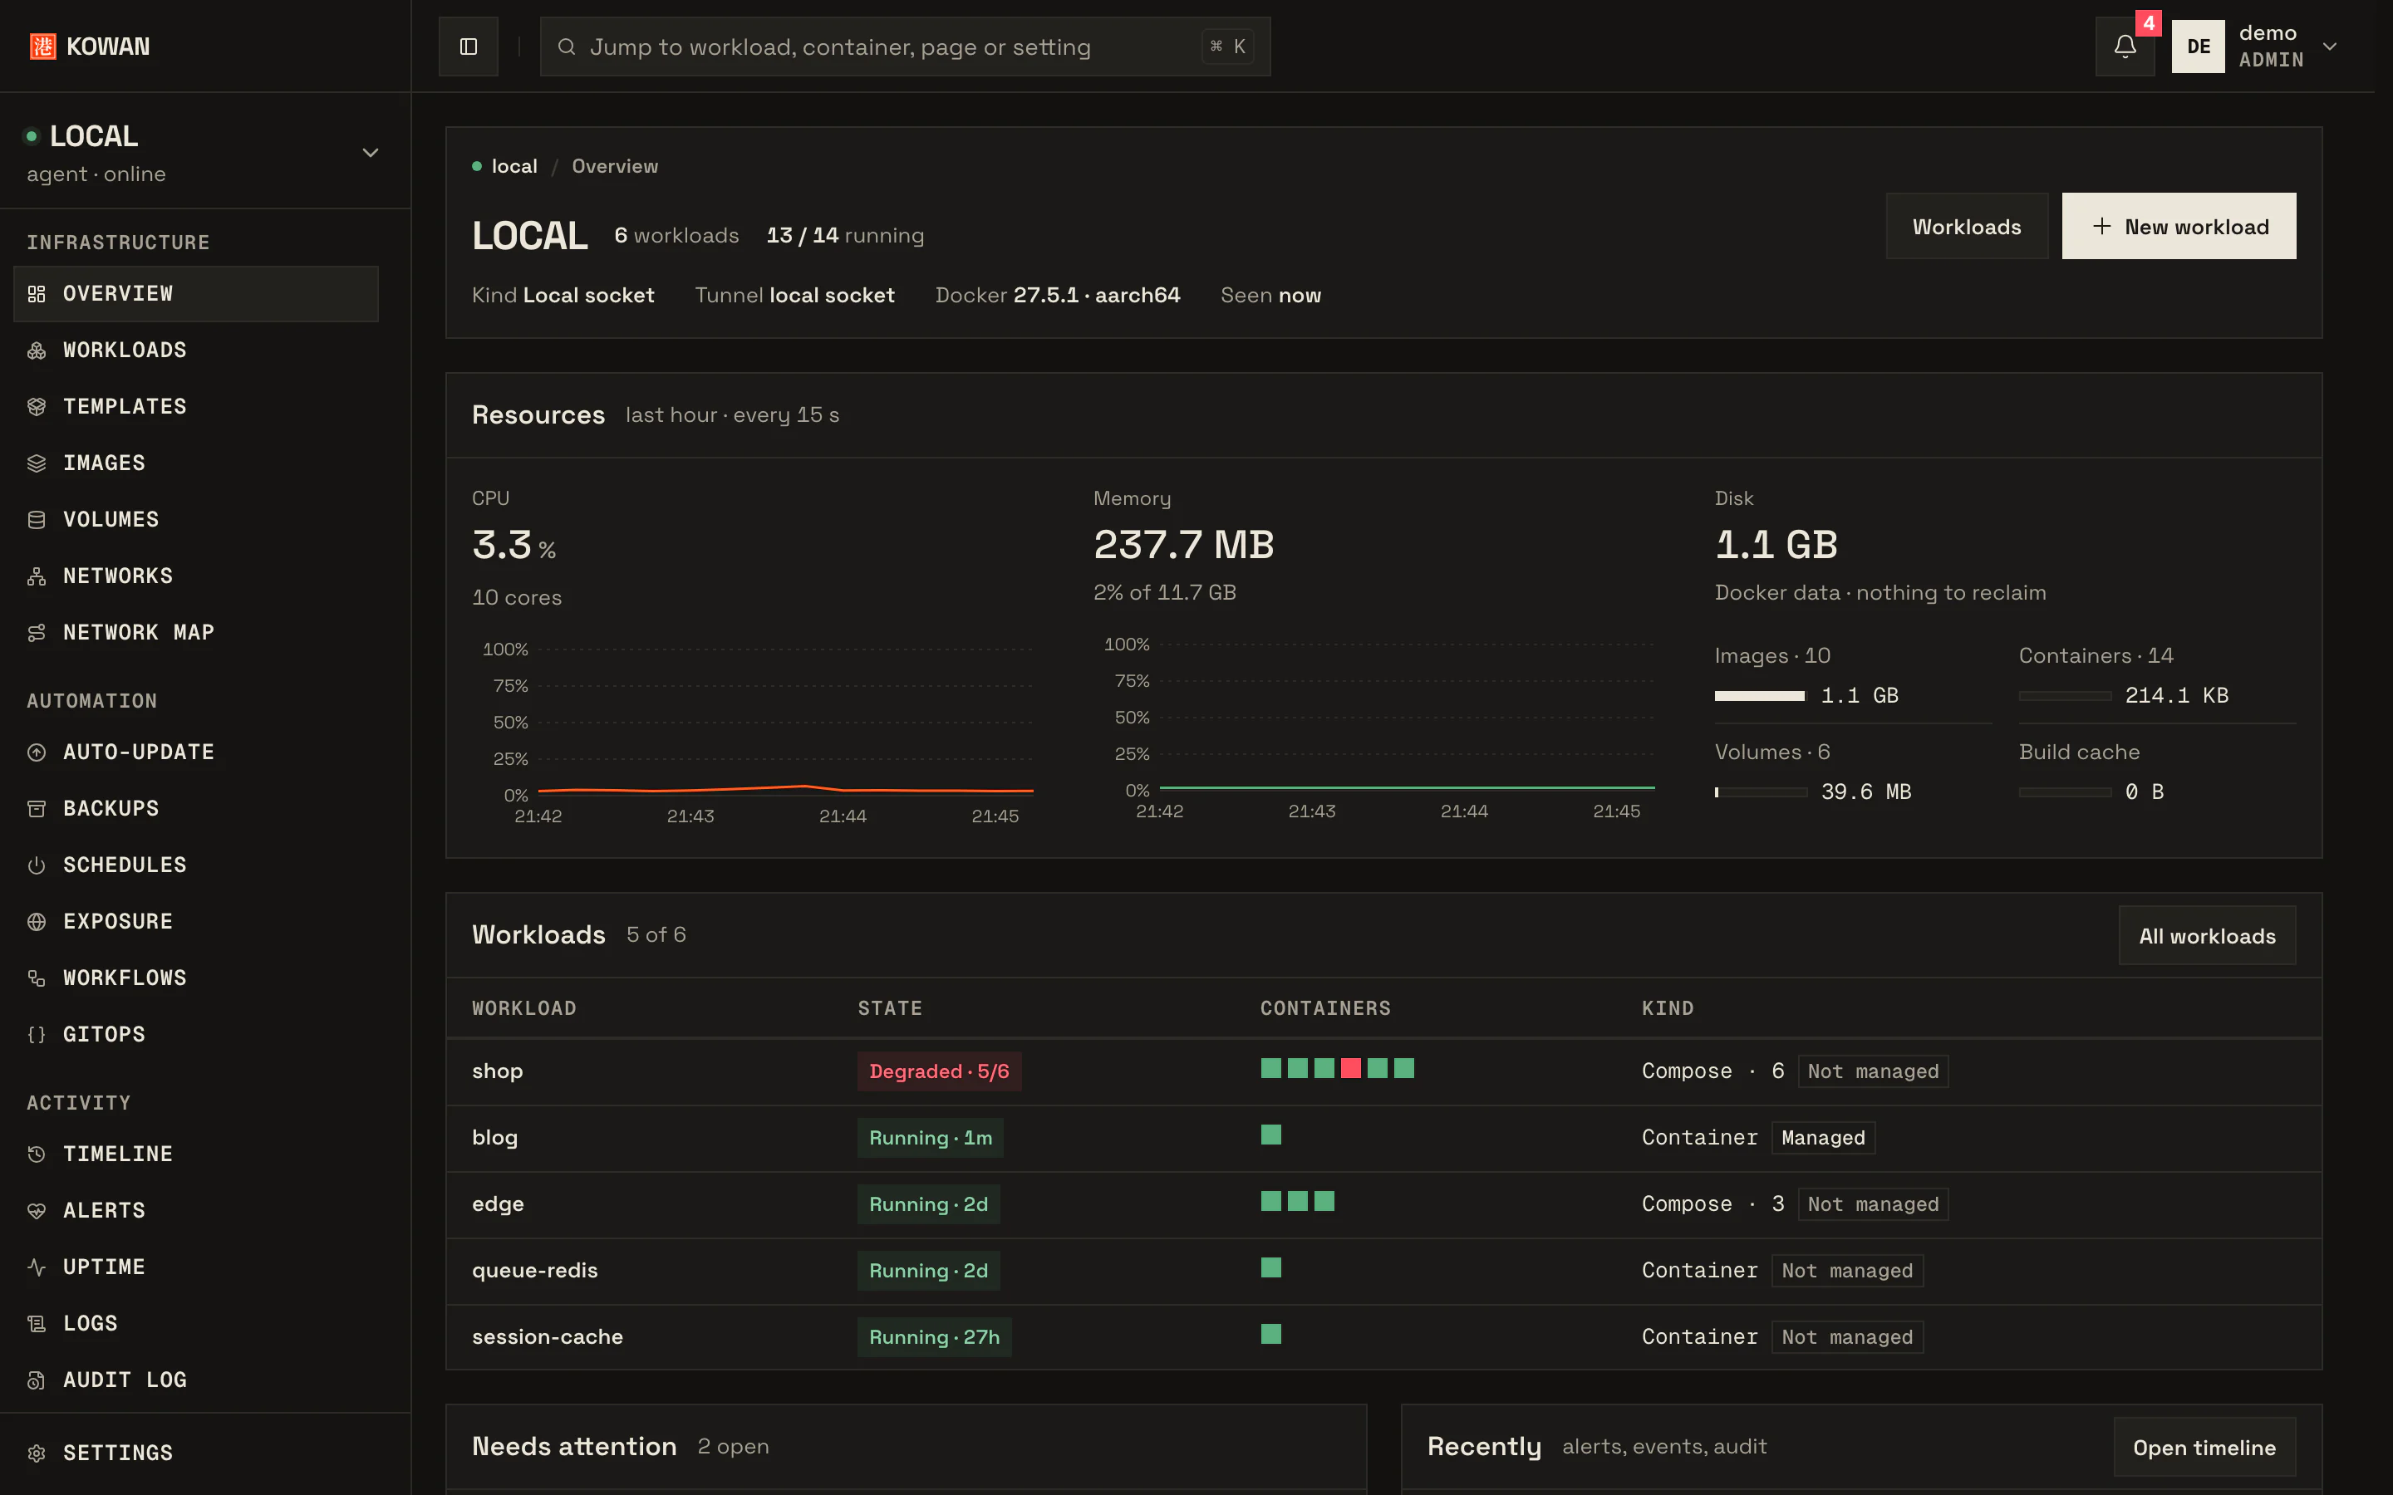Click the Schedules sidebar icon
The width and height of the screenshot is (2393, 1495).
click(x=37, y=864)
